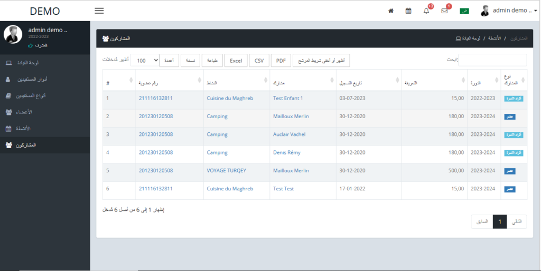Go to السابق previous page button

[482, 222]
